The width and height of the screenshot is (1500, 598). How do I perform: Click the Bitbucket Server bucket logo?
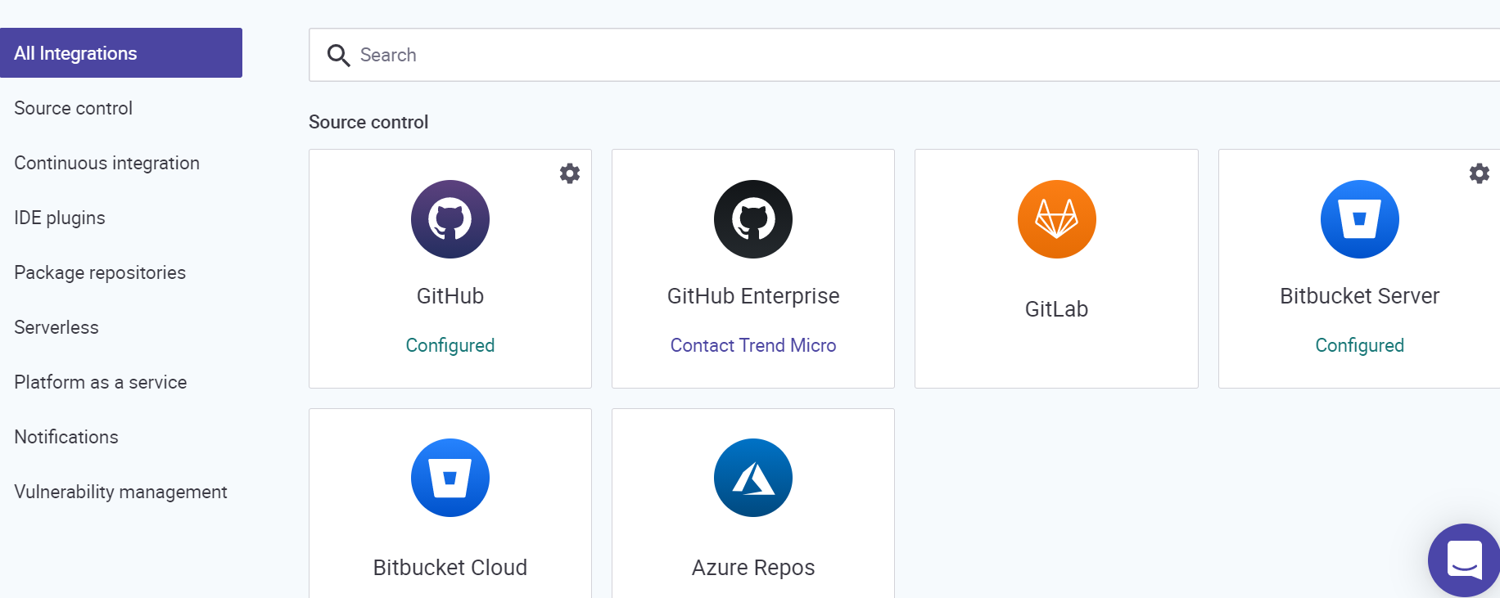(1359, 219)
